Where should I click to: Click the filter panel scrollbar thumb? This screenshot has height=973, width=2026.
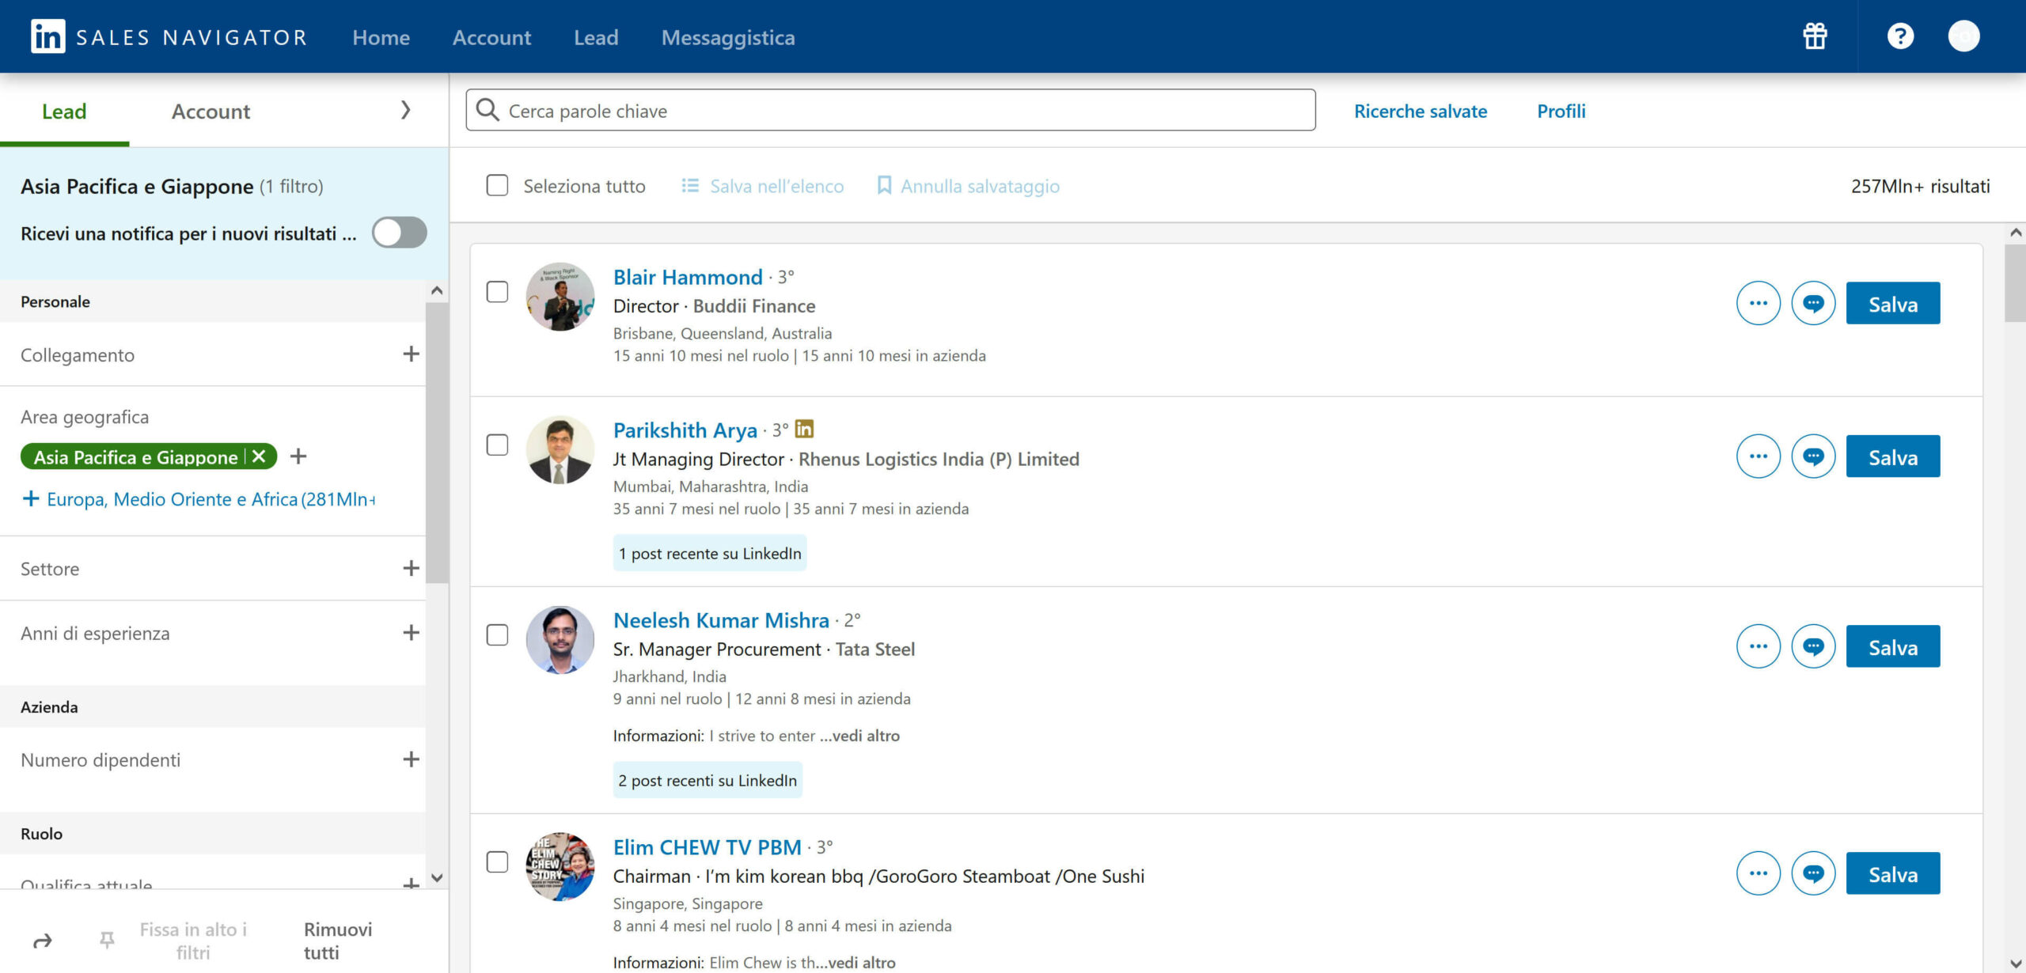point(437,443)
